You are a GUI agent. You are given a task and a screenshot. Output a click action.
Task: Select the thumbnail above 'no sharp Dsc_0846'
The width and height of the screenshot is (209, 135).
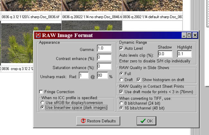(x=92, y=5)
